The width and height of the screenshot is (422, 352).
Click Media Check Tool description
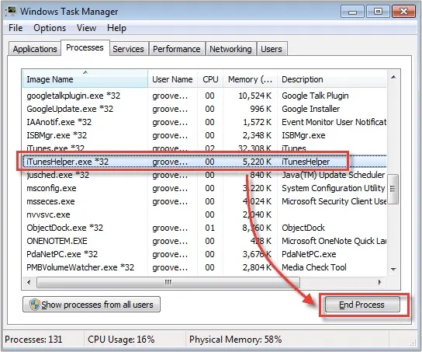(x=314, y=267)
